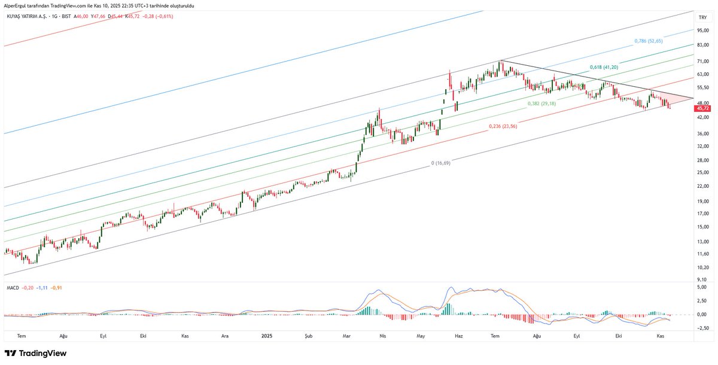Click the A46,00 open value
Screen dimensions: 718x365
coord(82,16)
